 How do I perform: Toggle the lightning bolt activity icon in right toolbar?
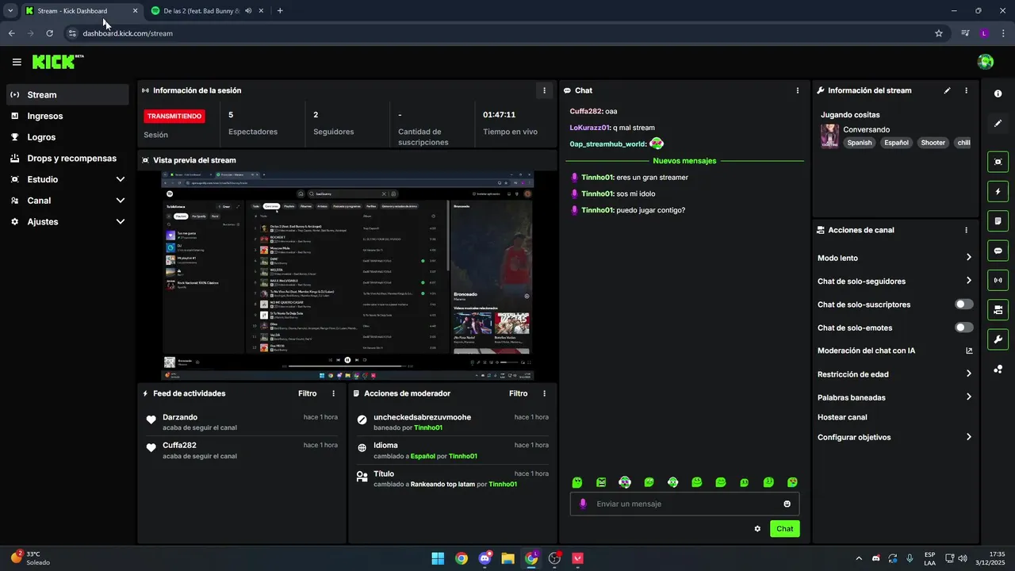(x=998, y=191)
